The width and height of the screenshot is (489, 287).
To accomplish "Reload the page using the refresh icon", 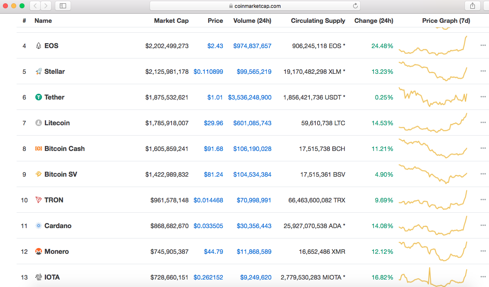I will [355, 6].
